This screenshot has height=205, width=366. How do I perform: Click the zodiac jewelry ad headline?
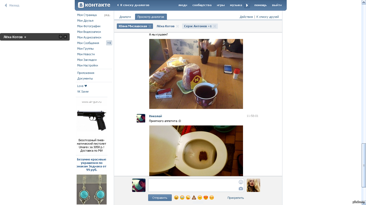92,164
